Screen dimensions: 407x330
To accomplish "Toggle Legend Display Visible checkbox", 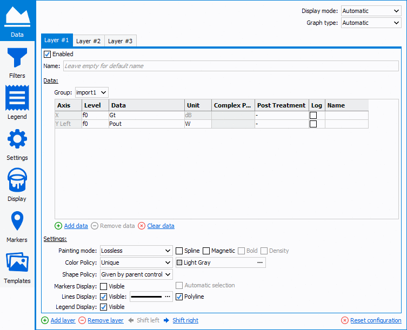I will pyautogui.click(x=104, y=307).
